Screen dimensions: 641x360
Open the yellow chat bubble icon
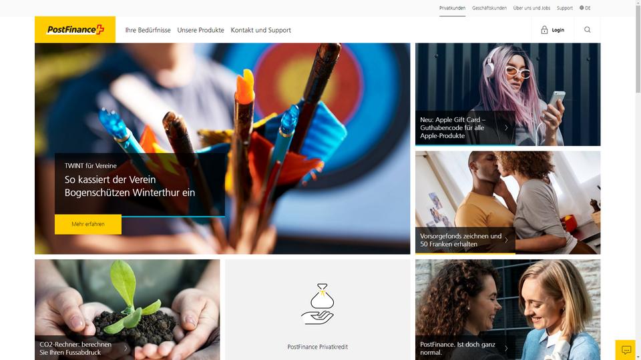coord(626,350)
